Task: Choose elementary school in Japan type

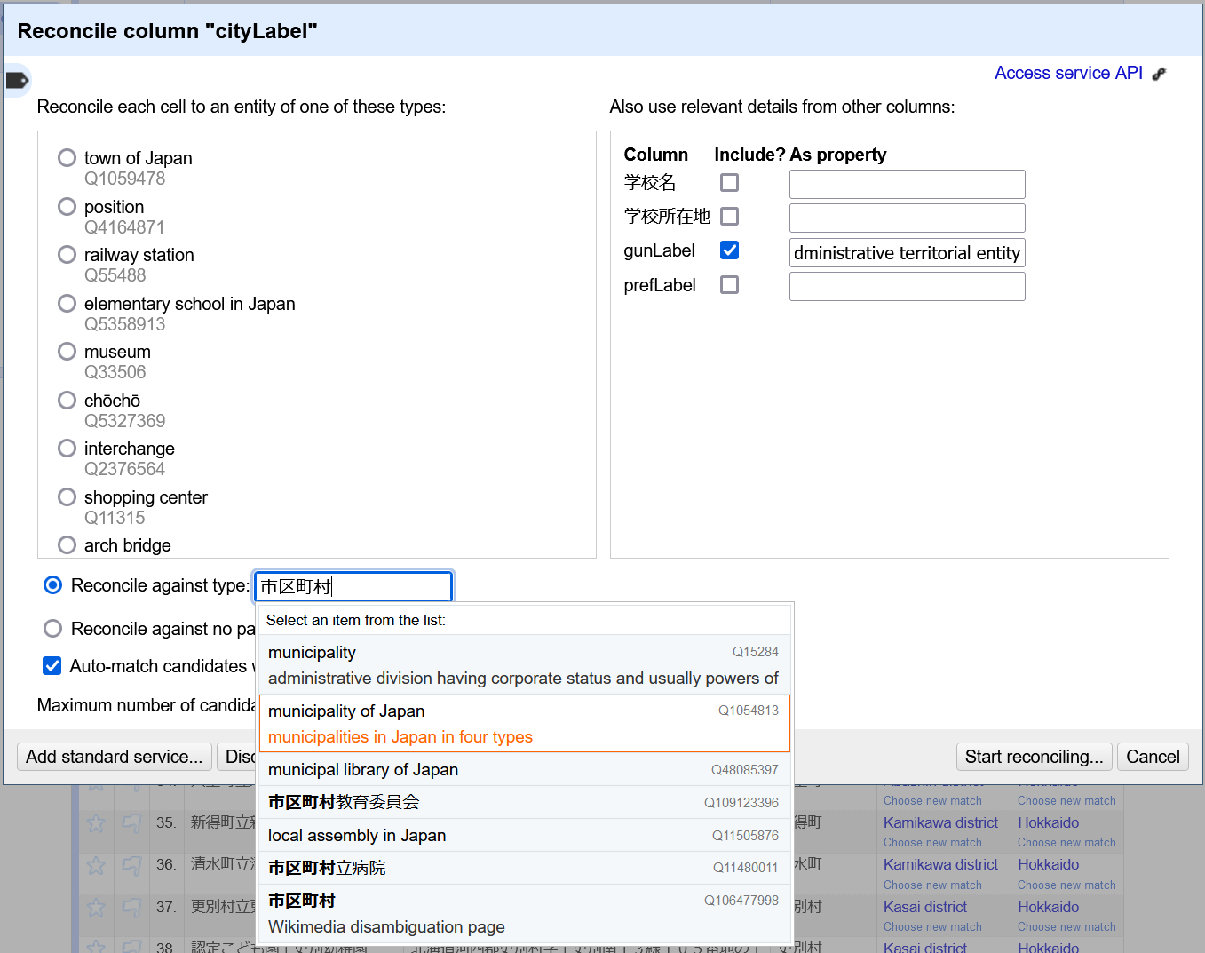Action: [x=67, y=304]
